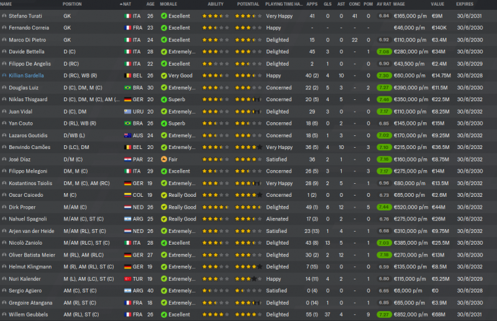Open Oscar Caicedo's player profile
Viewport: 497px width, 321px height.
click(x=26, y=195)
